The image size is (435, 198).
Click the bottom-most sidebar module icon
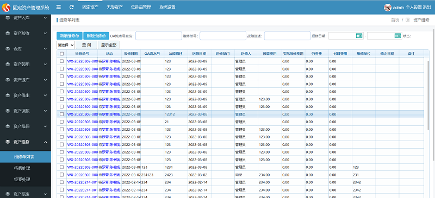[8, 194]
